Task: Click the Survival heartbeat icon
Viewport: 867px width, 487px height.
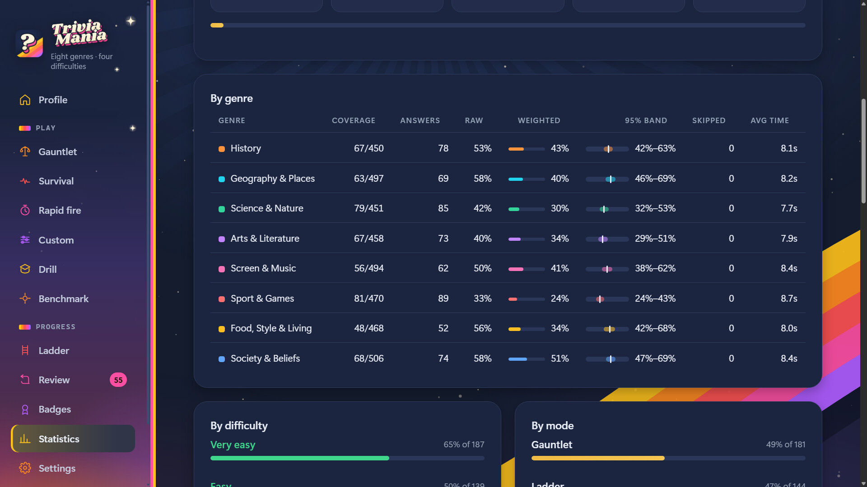Action: pos(25,181)
